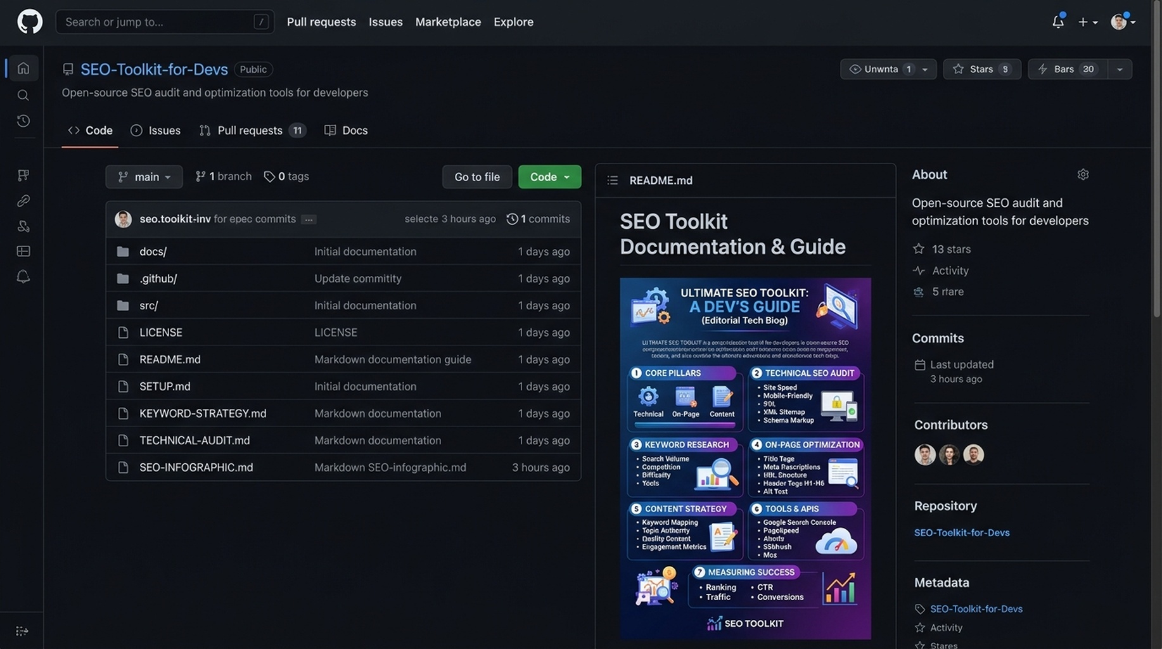Open the main branch selector
This screenshot has width=1162, height=649.
[x=144, y=177]
